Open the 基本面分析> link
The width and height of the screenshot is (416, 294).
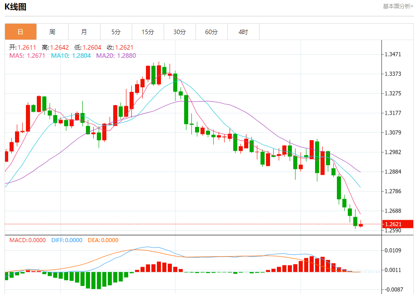click(x=398, y=6)
